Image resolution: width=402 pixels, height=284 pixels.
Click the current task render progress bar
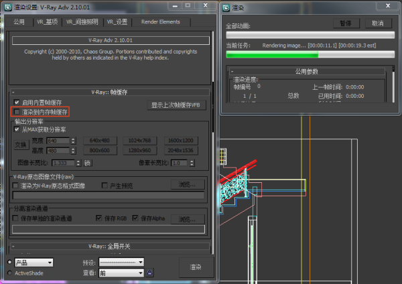[309, 55]
